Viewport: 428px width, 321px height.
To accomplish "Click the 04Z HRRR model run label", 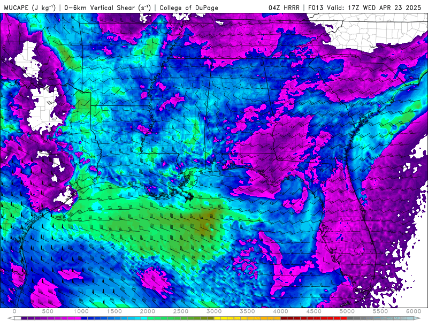I will (x=284, y=7).
